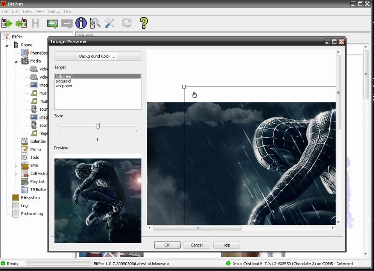Image resolution: width=374 pixels, height=271 pixels.
Task: Open the Data menu
Action: [x=27, y=11]
